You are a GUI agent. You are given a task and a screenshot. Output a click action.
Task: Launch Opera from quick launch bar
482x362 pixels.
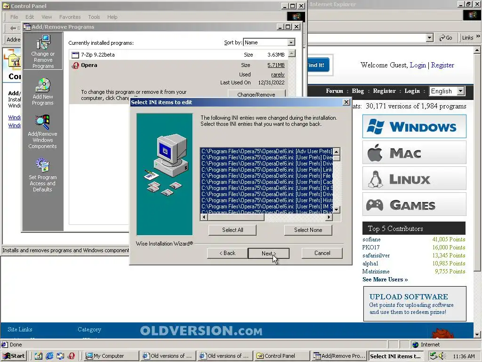coord(72,356)
